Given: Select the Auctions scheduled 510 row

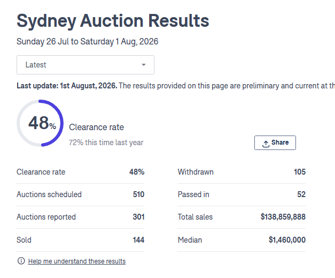Looking at the screenshot, I should click(x=80, y=194).
